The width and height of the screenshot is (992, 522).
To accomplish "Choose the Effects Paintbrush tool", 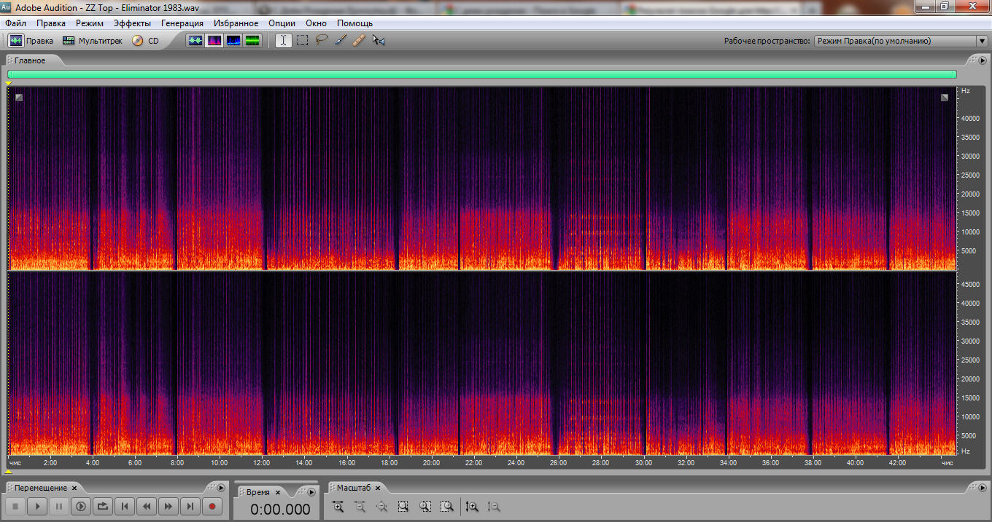I will (341, 41).
